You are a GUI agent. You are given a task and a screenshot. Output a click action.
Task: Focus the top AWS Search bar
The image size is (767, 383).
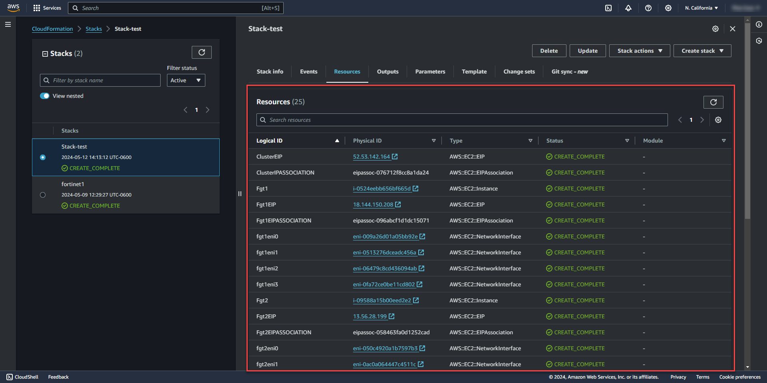(176, 8)
